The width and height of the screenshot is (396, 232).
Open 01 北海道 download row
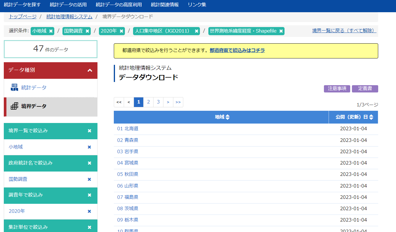(x=128, y=129)
